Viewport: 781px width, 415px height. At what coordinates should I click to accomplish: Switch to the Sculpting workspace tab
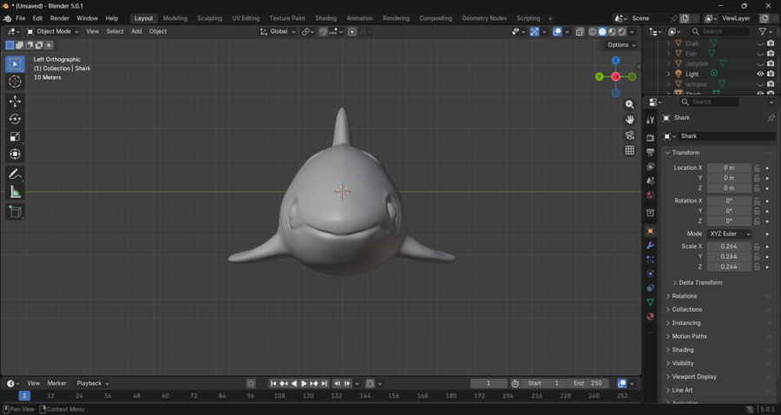point(209,18)
